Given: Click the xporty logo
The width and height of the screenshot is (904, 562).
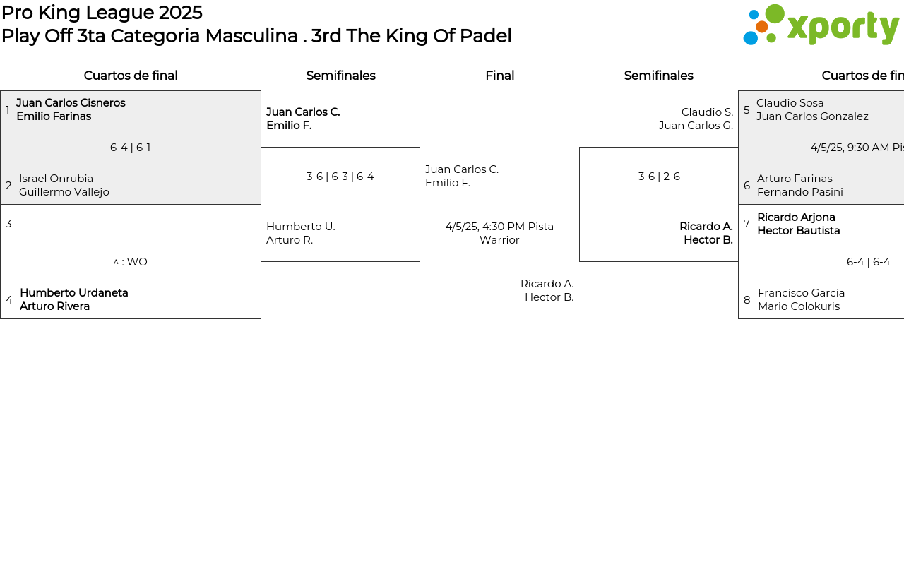Looking at the screenshot, I should [821, 25].
